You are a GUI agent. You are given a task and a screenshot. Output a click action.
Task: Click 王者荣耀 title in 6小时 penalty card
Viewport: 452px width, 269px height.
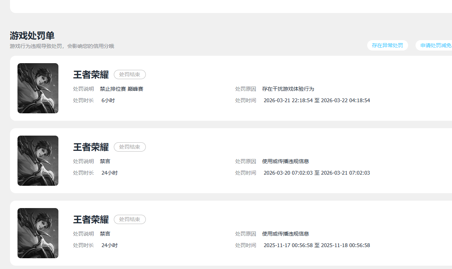(91, 74)
